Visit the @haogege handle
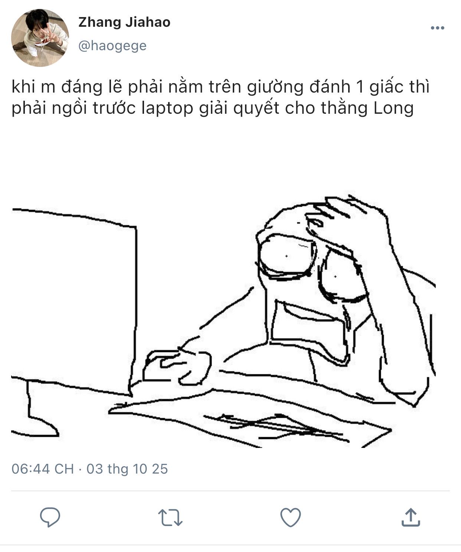 [x=112, y=46]
